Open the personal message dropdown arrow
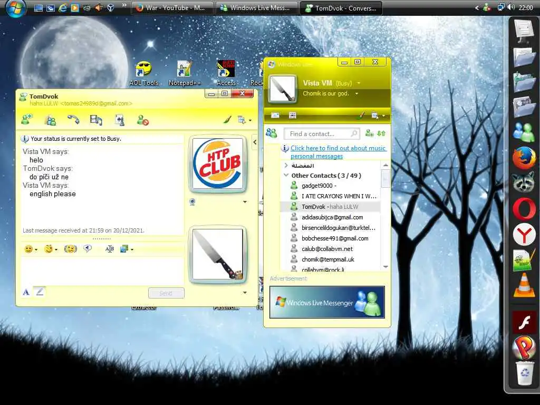This screenshot has height=405, width=540. tap(356, 94)
